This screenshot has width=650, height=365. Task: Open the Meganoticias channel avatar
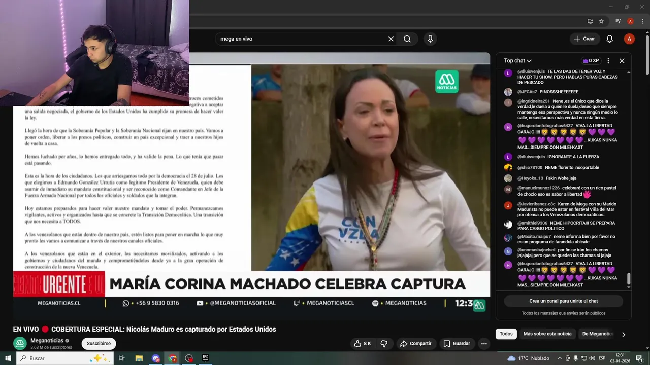pos(20,343)
